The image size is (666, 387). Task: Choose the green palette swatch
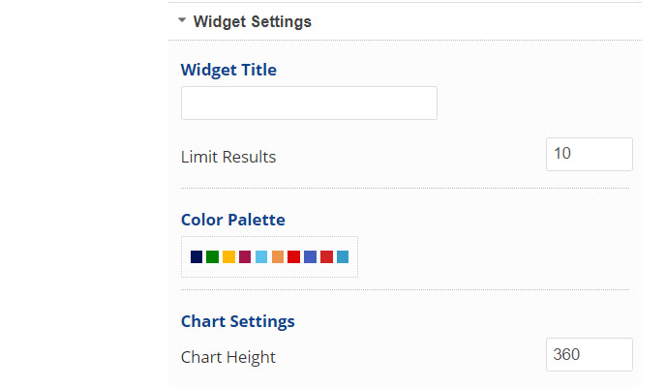(x=213, y=257)
